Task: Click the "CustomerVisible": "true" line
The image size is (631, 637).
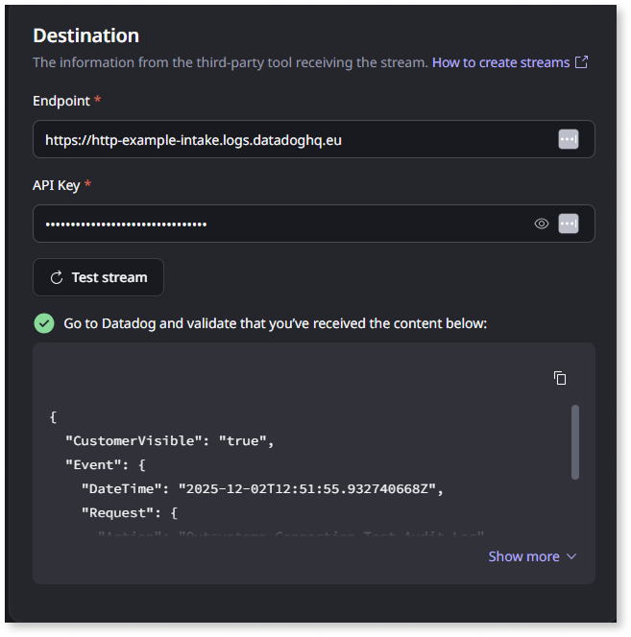Action: pos(170,440)
